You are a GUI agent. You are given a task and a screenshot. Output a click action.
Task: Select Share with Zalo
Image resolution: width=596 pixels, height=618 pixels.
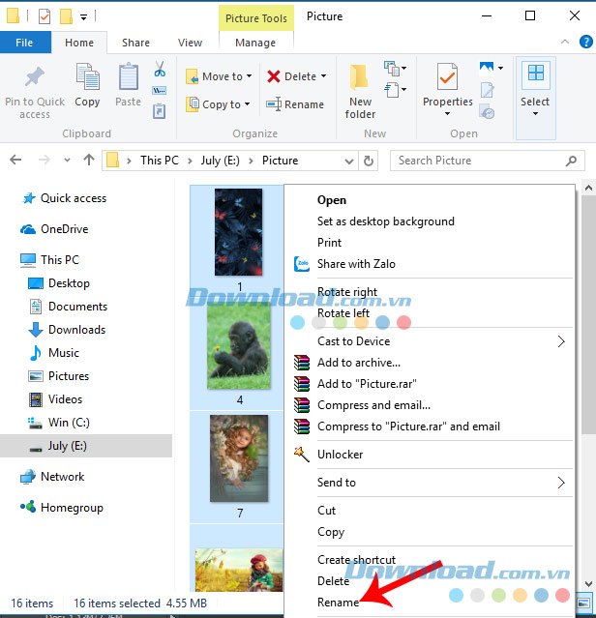tap(356, 264)
